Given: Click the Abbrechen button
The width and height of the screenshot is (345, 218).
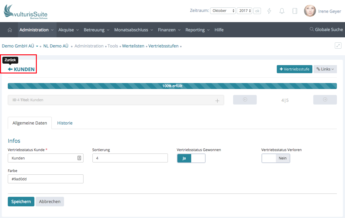Looking at the screenshot, I should 50,202.
